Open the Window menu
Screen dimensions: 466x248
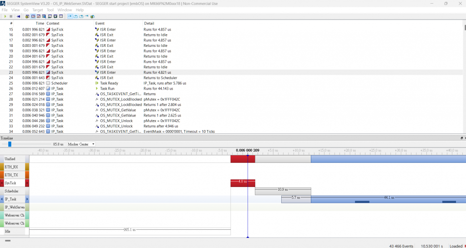(x=65, y=10)
